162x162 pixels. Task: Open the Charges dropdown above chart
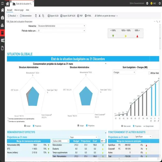click(124, 72)
